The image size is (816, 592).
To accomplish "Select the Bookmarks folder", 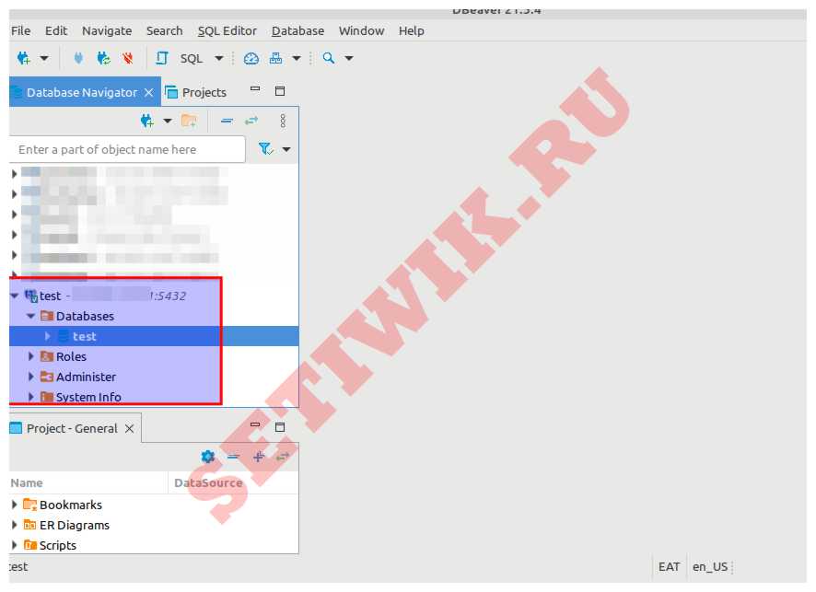I will (71, 505).
